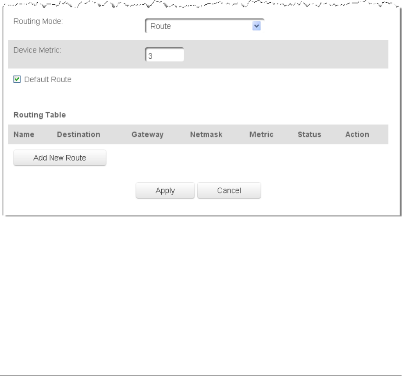The image size is (402, 376).
Task: Click the Gateway column header
Action: 147,135
